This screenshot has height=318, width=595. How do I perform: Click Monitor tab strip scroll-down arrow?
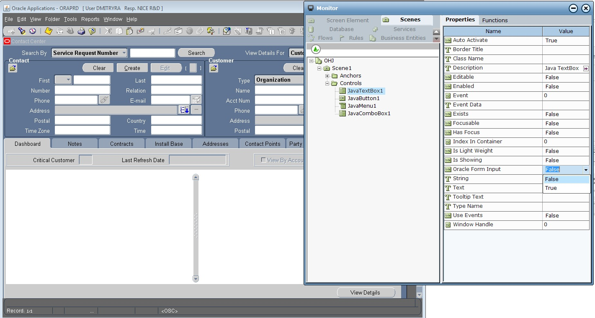click(x=436, y=39)
